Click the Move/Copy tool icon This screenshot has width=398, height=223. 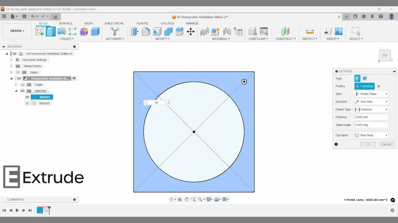click(x=191, y=31)
